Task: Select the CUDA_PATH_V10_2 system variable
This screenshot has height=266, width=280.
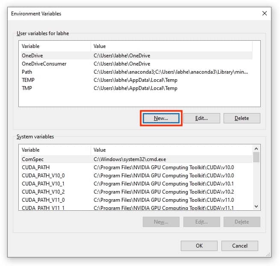Action: pos(137,192)
